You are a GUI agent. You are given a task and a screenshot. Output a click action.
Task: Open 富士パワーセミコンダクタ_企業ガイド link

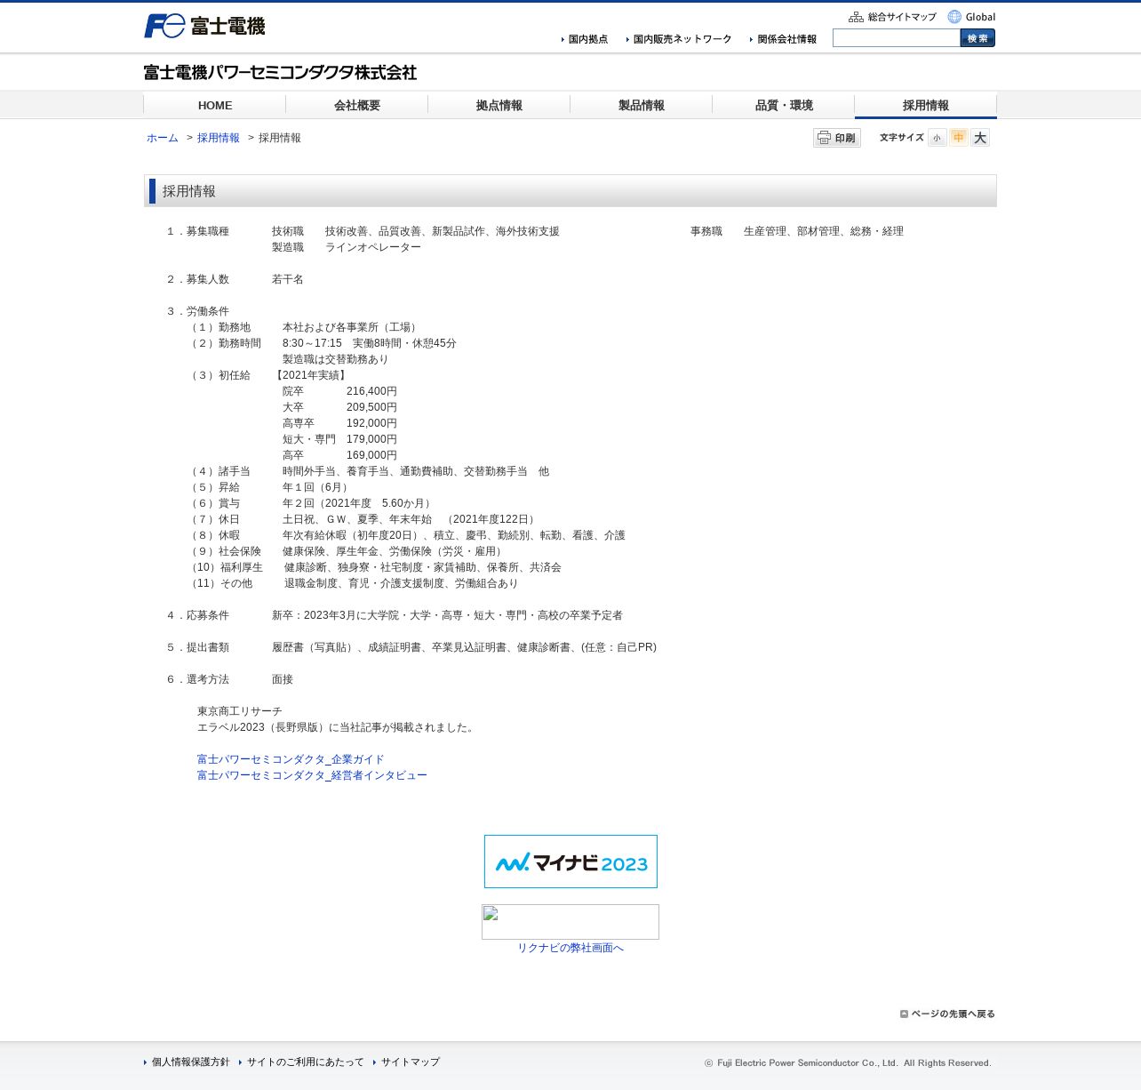click(x=291, y=759)
